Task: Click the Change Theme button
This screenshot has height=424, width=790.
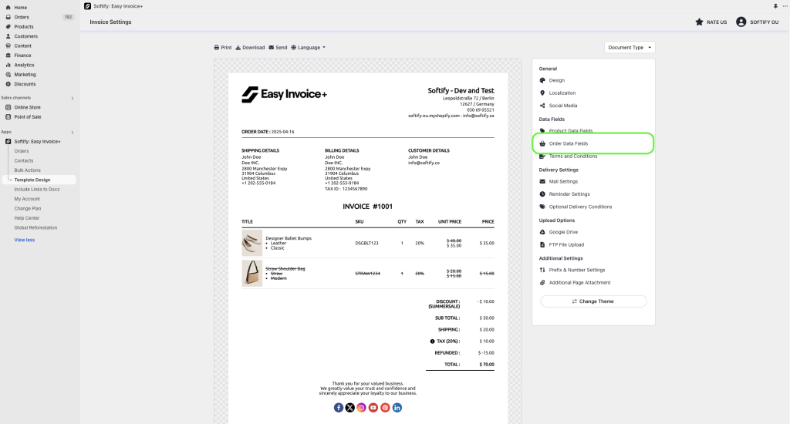Action: [593, 301]
